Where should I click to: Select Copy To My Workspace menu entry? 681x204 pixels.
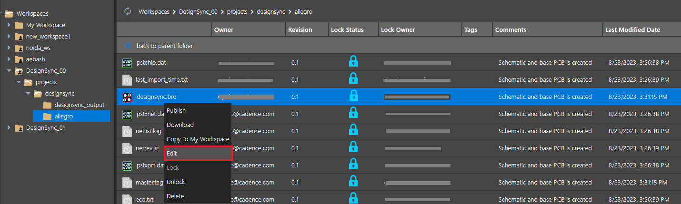pyautogui.click(x=198, y=139)
